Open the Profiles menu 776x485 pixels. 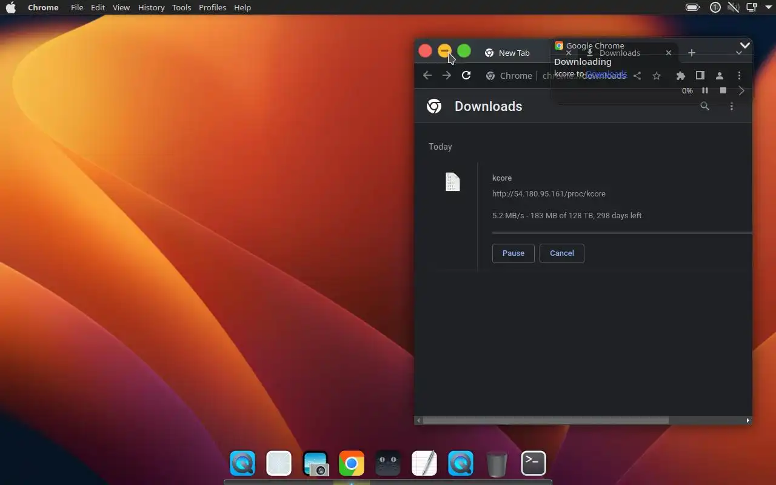click(212, 7)
